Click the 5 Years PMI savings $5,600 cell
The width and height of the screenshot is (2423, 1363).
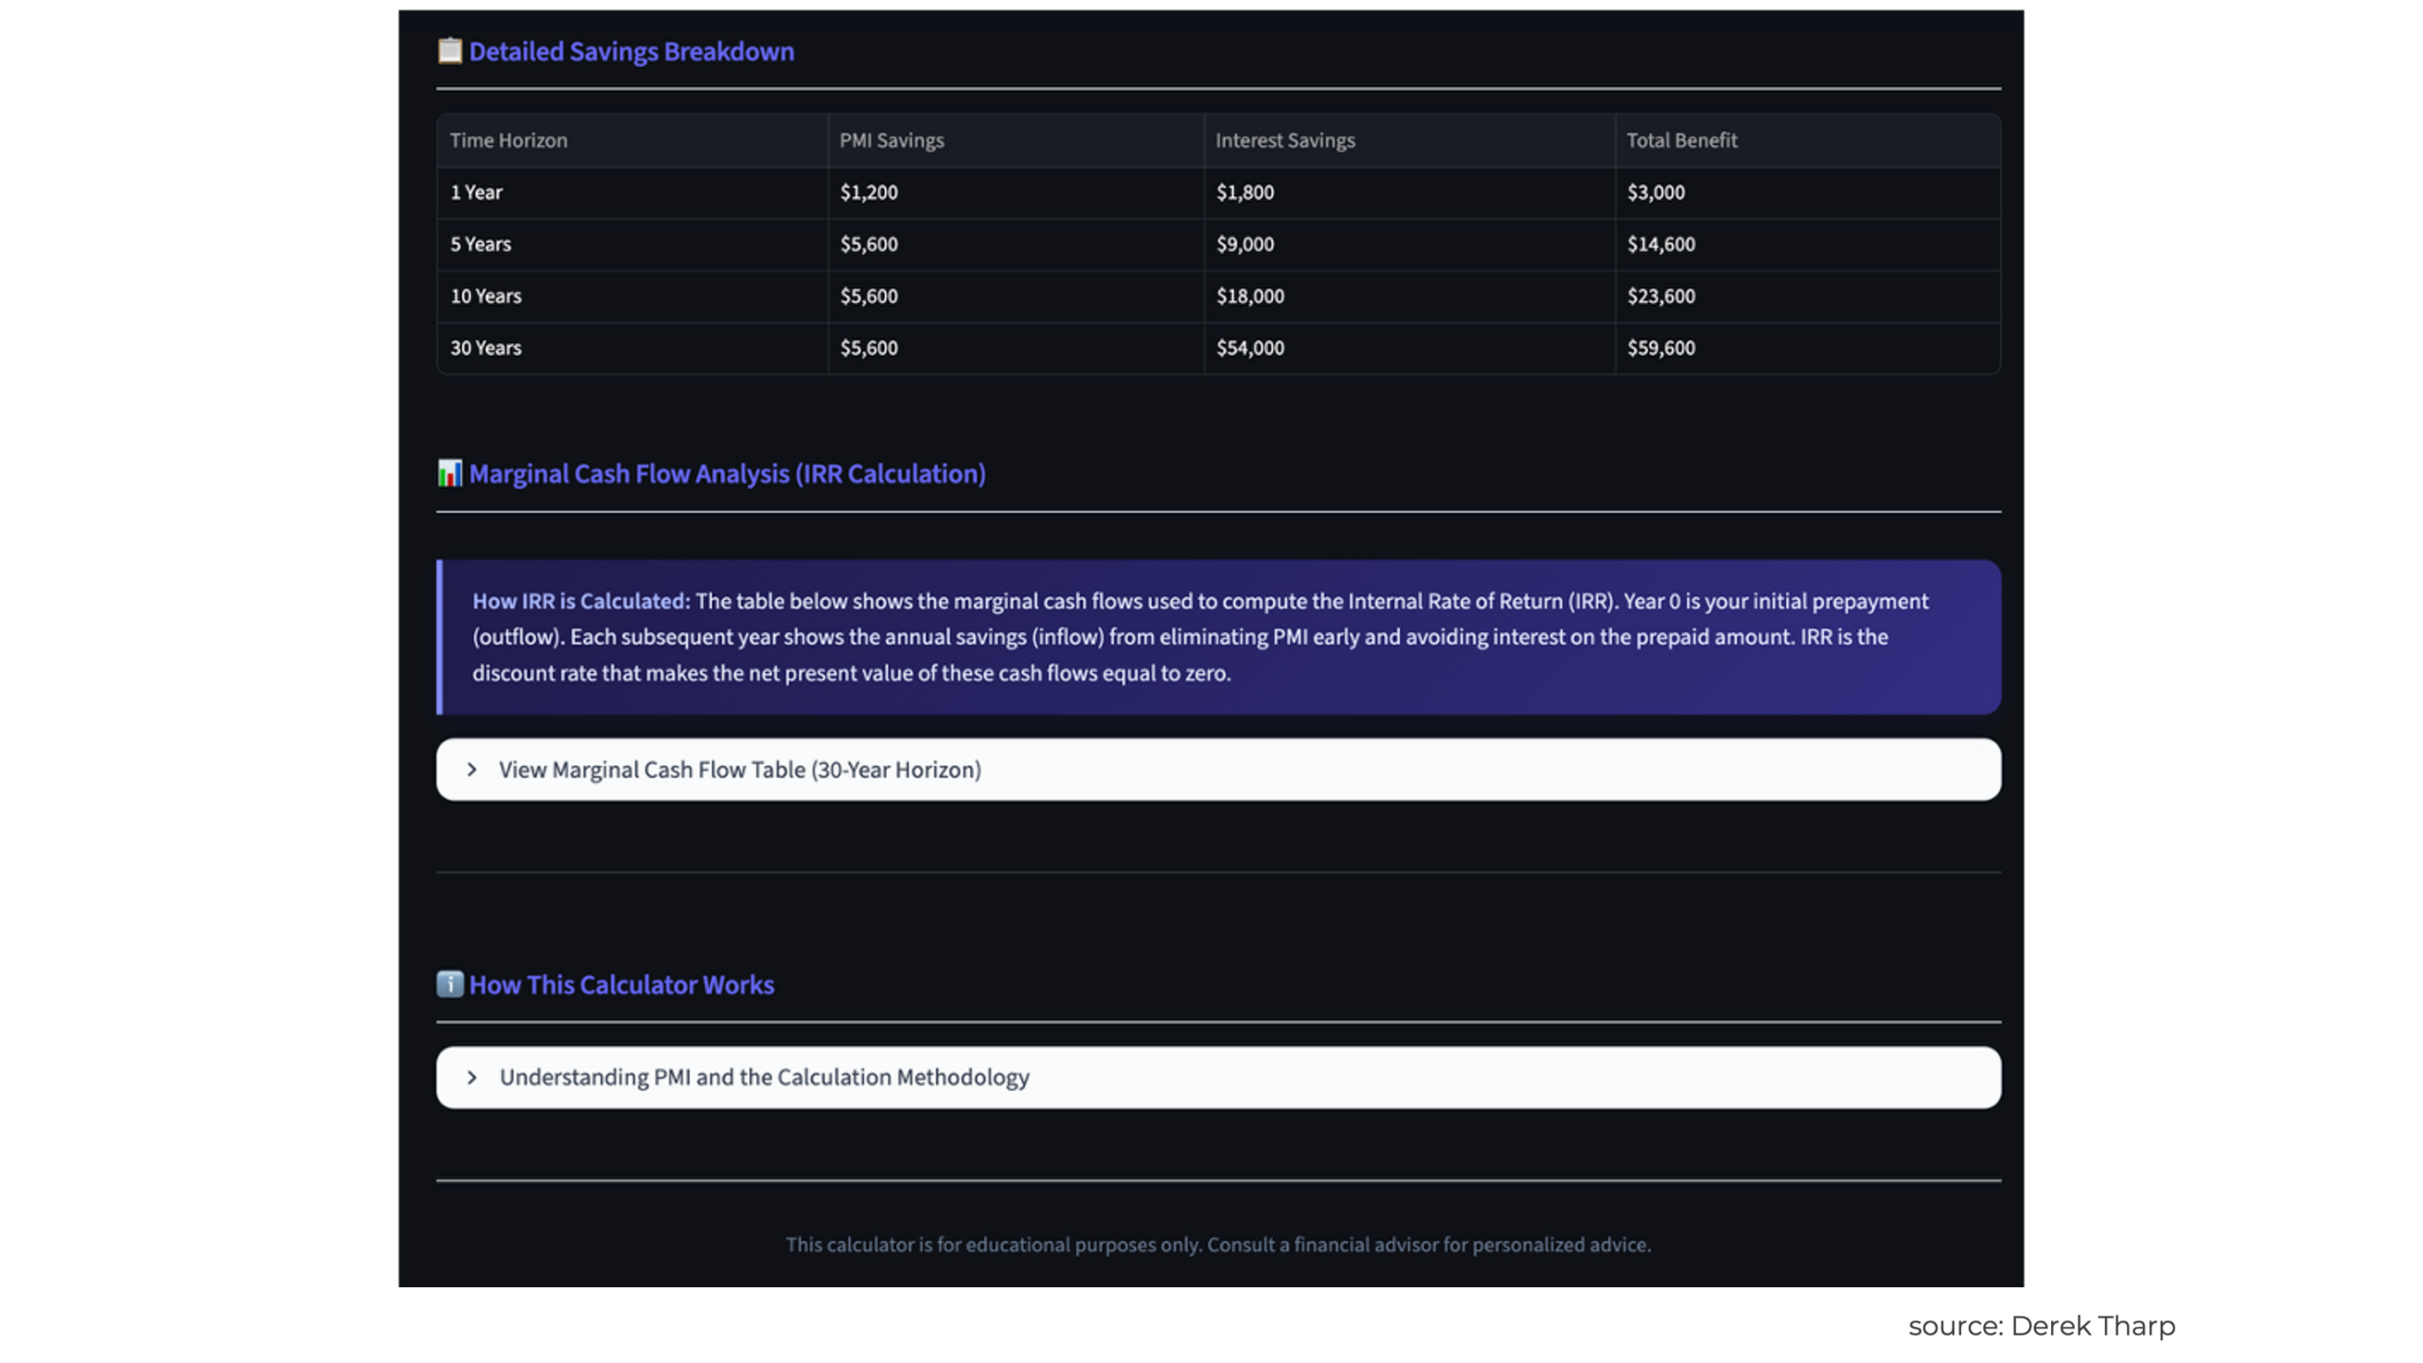[868, 244]
